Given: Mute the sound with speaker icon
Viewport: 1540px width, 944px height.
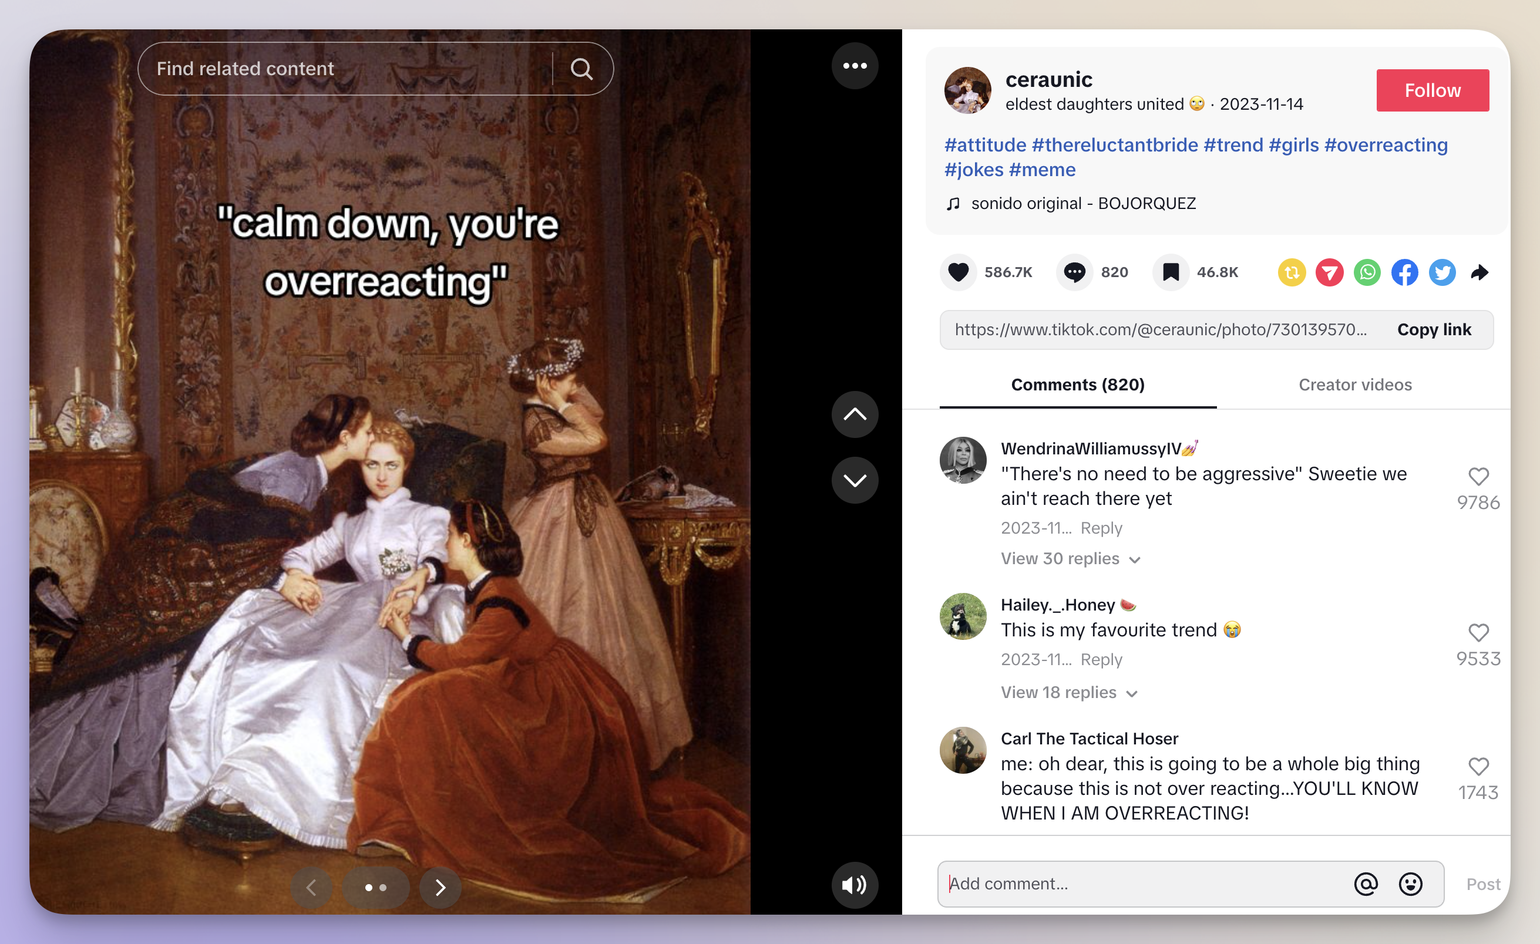Looking at the screenshot, I should coord(855,885).
